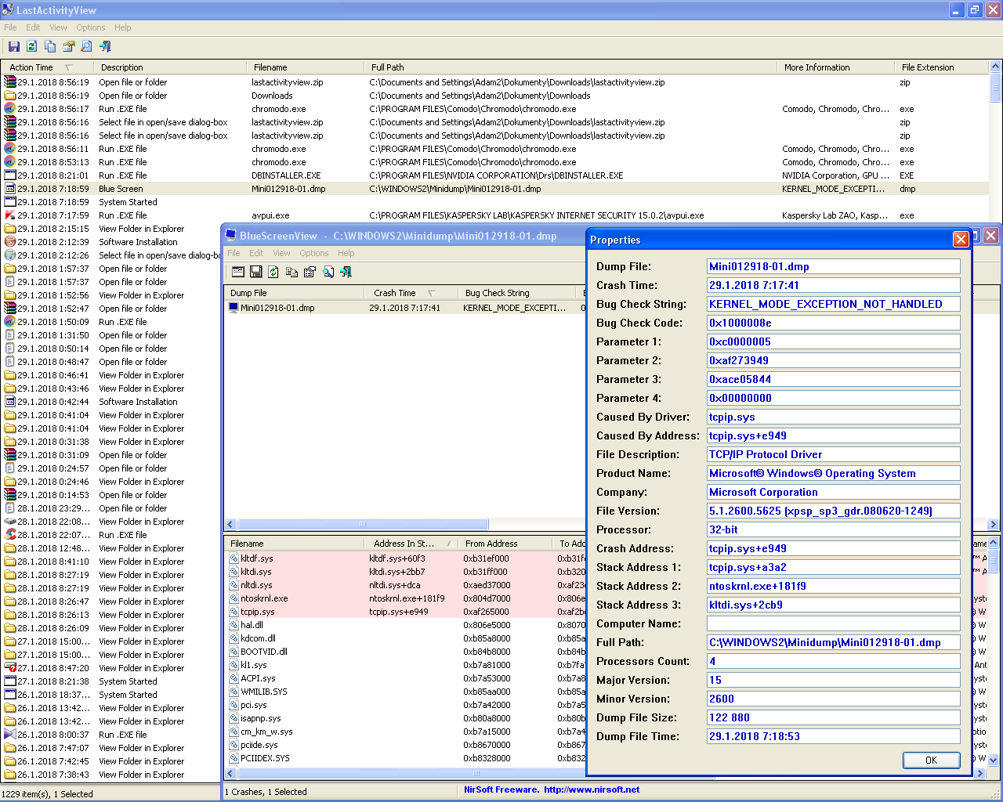The image size is (1003, 802).
Task: Click Refresh icon in LastActivityView toolbar
Action: coord(32,47)
